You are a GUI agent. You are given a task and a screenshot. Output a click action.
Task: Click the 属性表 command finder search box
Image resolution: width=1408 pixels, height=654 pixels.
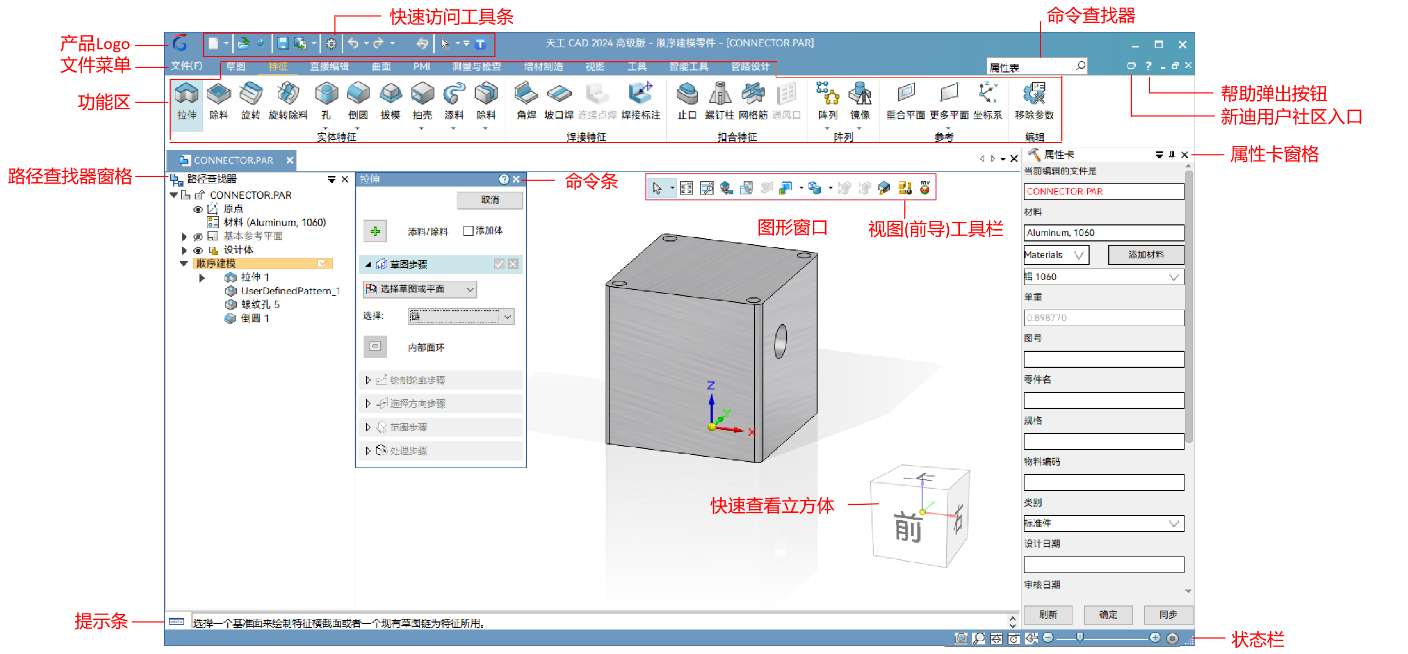click(1036, 67)
